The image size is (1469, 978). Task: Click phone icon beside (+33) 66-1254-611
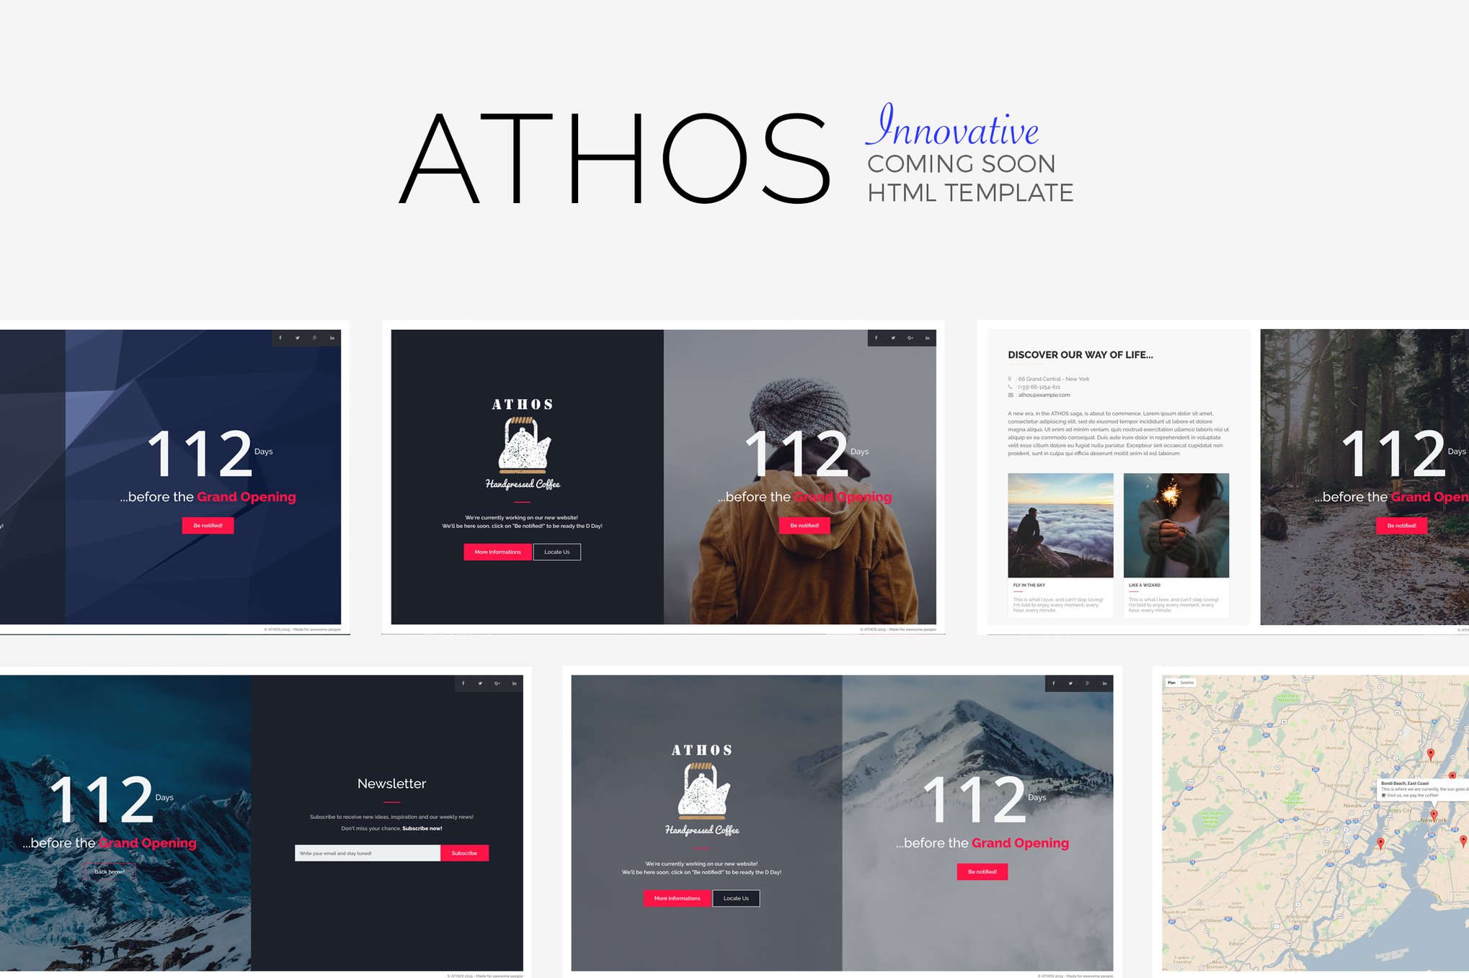1010,387
